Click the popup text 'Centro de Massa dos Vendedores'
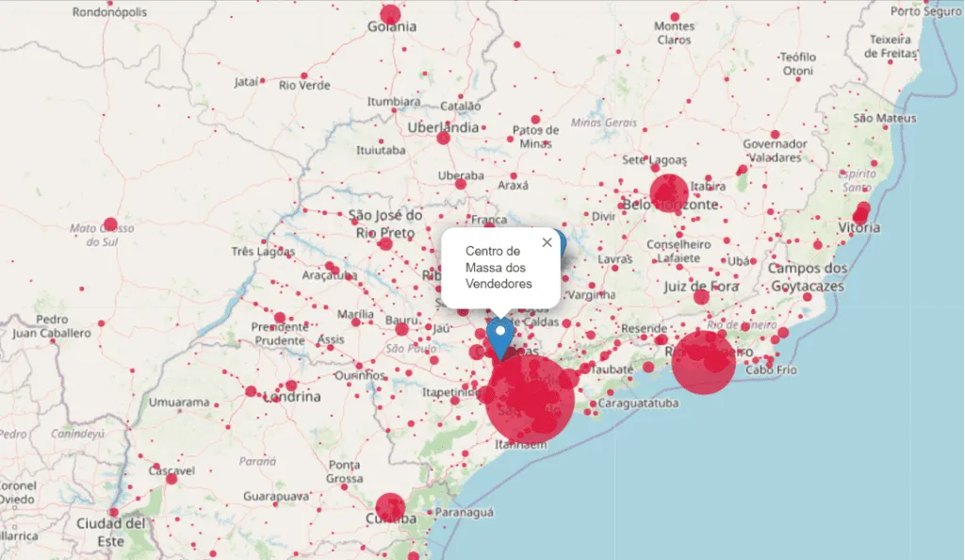Viewport: 965px width, 560px height. pyautogui.click(x=499, y=267)
